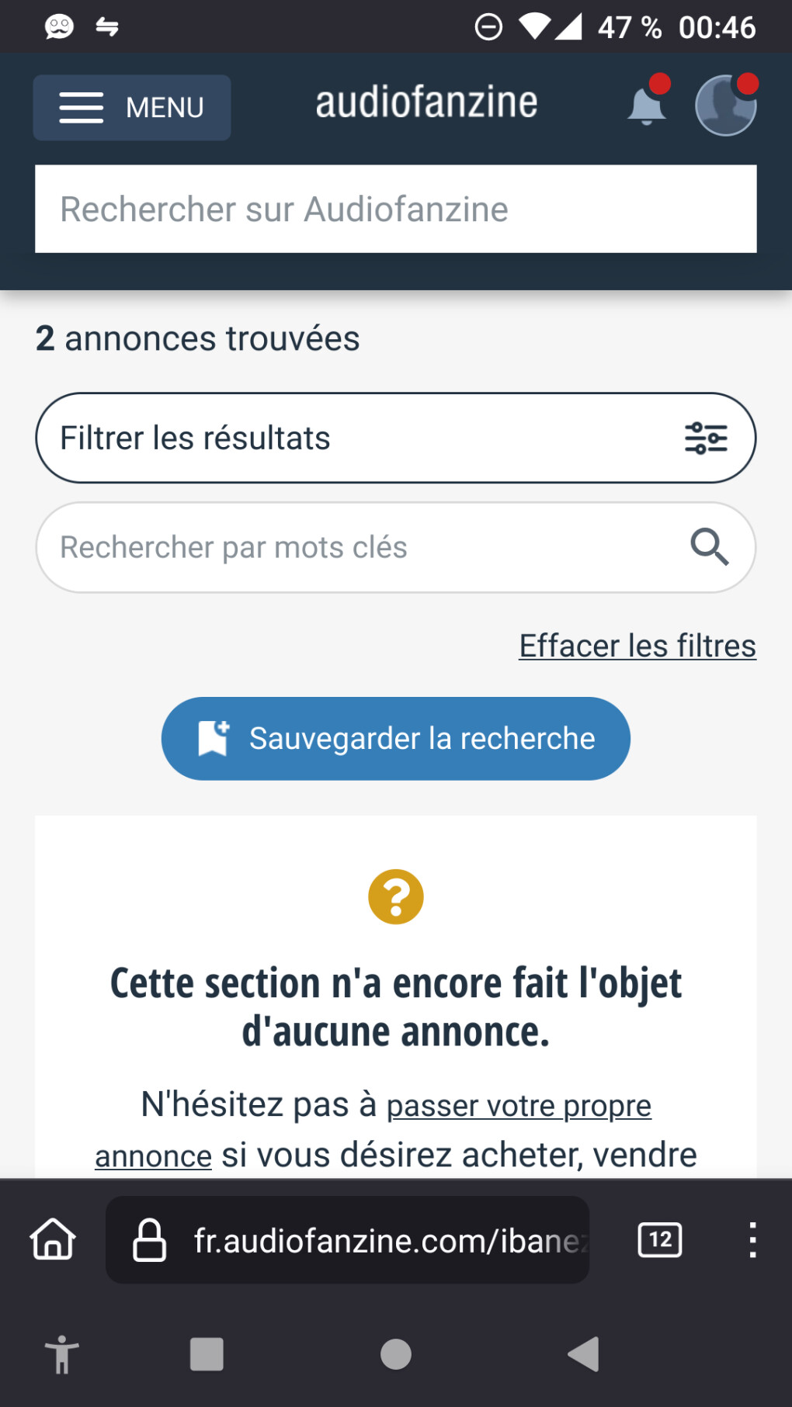Tap the filter sliders icon

[x=705, y=438]
